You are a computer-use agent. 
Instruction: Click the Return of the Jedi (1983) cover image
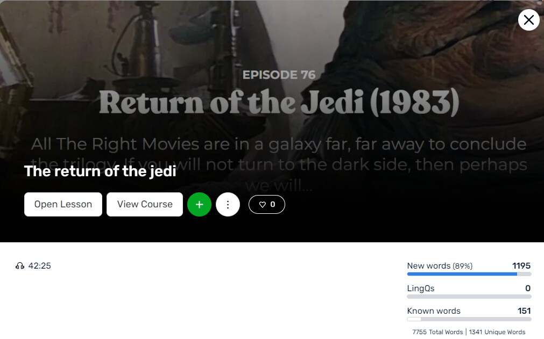click(272, 104)
